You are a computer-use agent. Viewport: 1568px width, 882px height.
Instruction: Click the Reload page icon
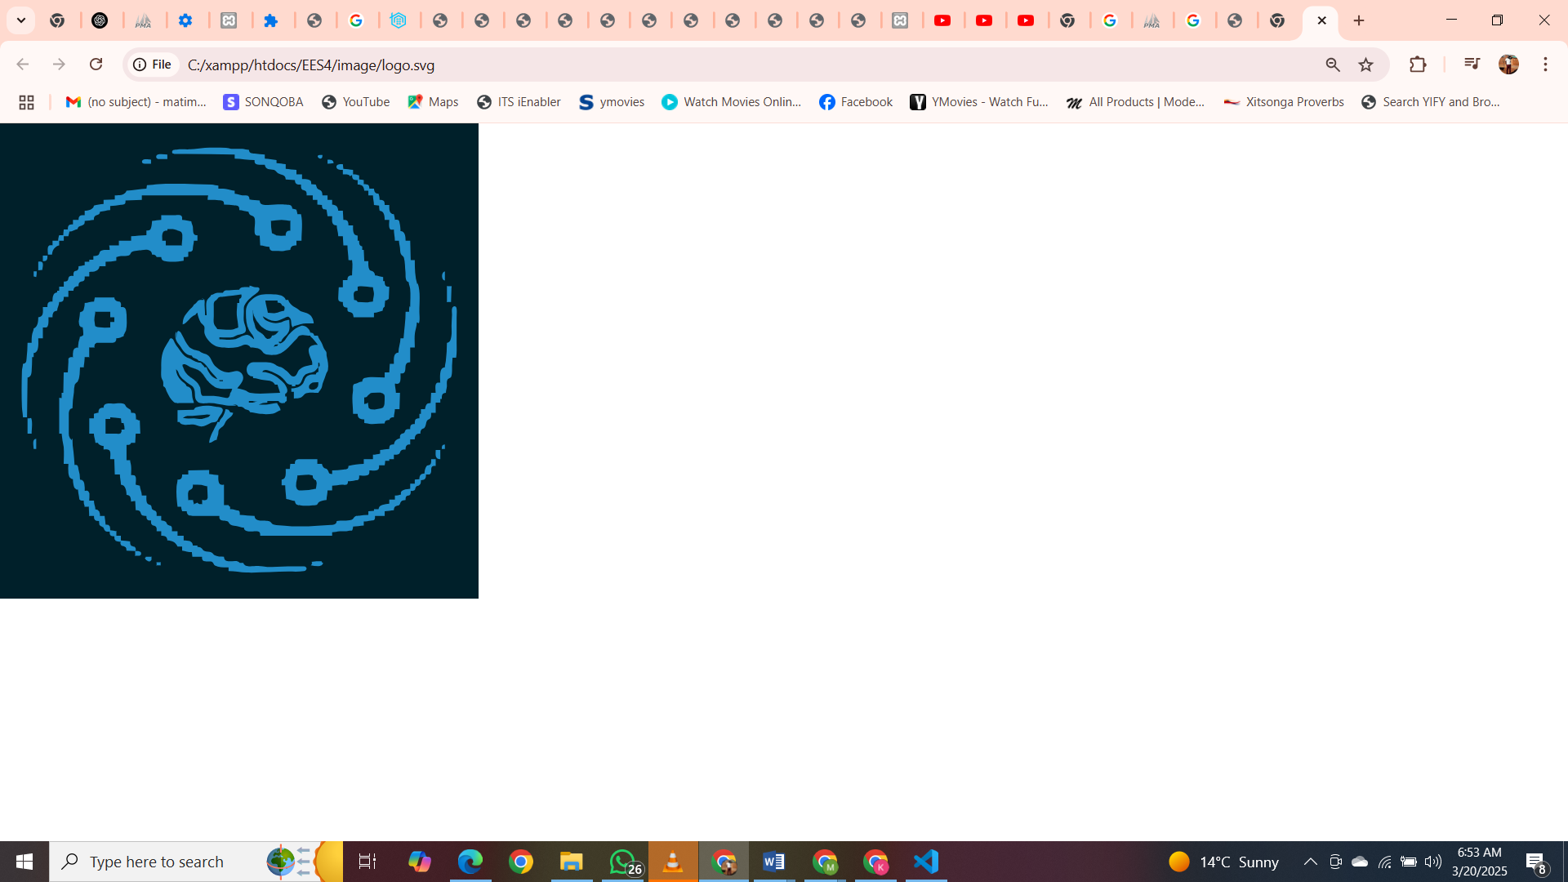click(x=96, y=65)
